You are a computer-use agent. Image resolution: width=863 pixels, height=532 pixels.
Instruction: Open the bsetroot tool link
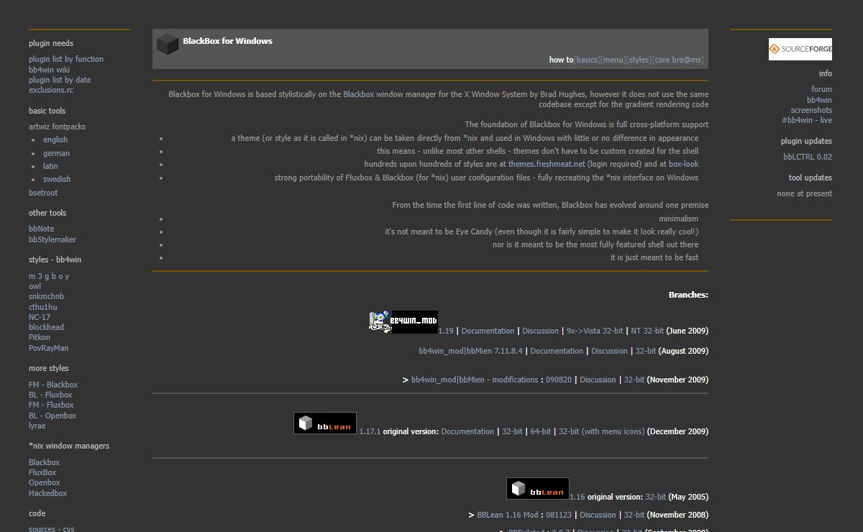[43, 193]
